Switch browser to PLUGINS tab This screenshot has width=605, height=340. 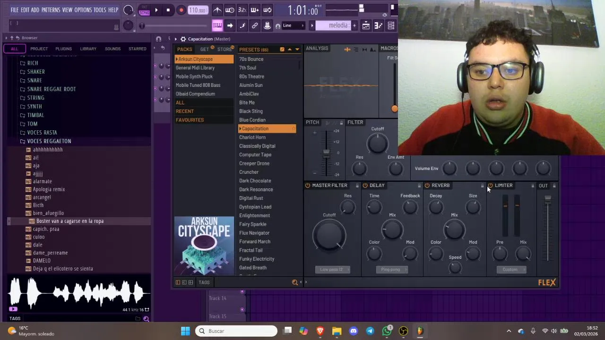pos(63,49)
